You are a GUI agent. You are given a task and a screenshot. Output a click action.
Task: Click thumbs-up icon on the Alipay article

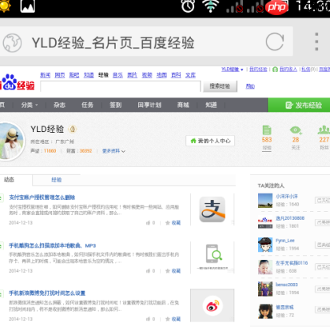(x=148, y=223)
